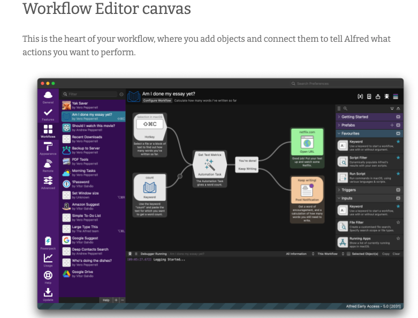This screenshot has width=418, height=318.
Task: Open the Usage graph icon
Action: (x=48, y=260)
